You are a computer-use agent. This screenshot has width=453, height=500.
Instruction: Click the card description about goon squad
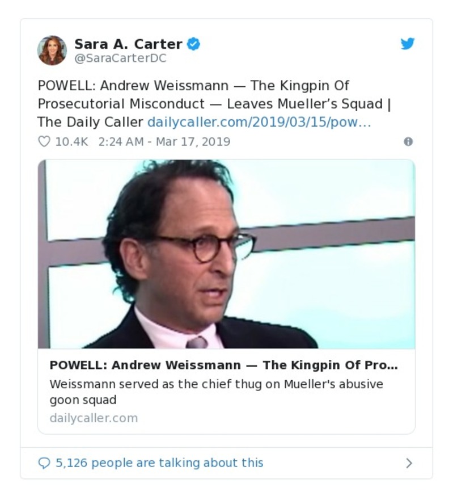[x=217, y=392]
